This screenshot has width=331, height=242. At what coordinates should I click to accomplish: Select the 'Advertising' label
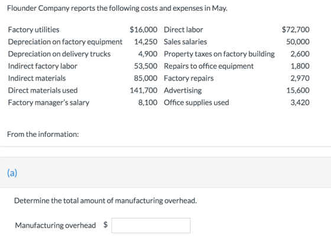pos(183,91)
